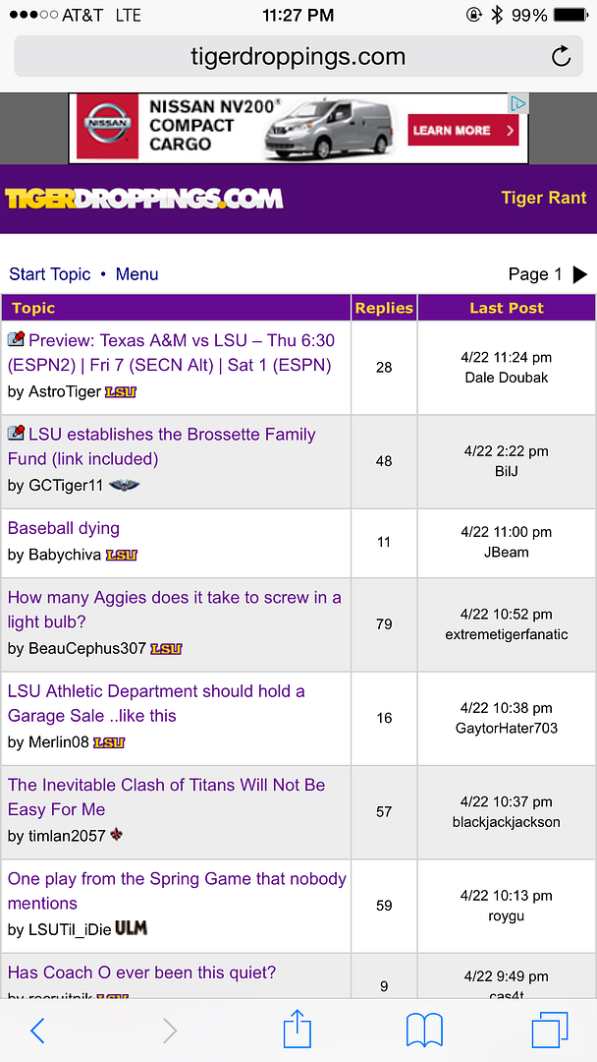The image size is (597, 1062).
Task: Open Safari bookmarks book icon
Action: click(424, 1030)
